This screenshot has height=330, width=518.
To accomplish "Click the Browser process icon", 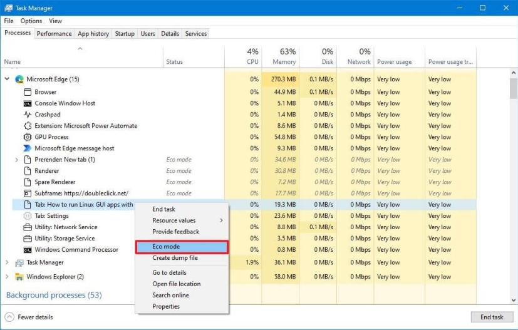I will point(28,92).
